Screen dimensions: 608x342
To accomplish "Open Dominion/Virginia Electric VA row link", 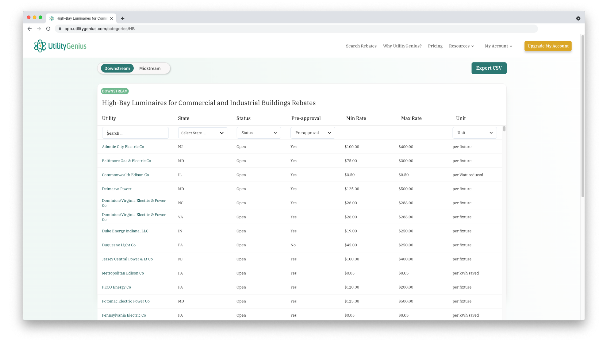I will click(x=134, y=217).
